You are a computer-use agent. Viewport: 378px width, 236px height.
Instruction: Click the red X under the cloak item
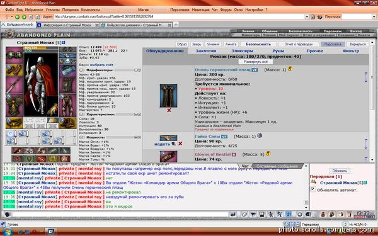pos(169,110)
